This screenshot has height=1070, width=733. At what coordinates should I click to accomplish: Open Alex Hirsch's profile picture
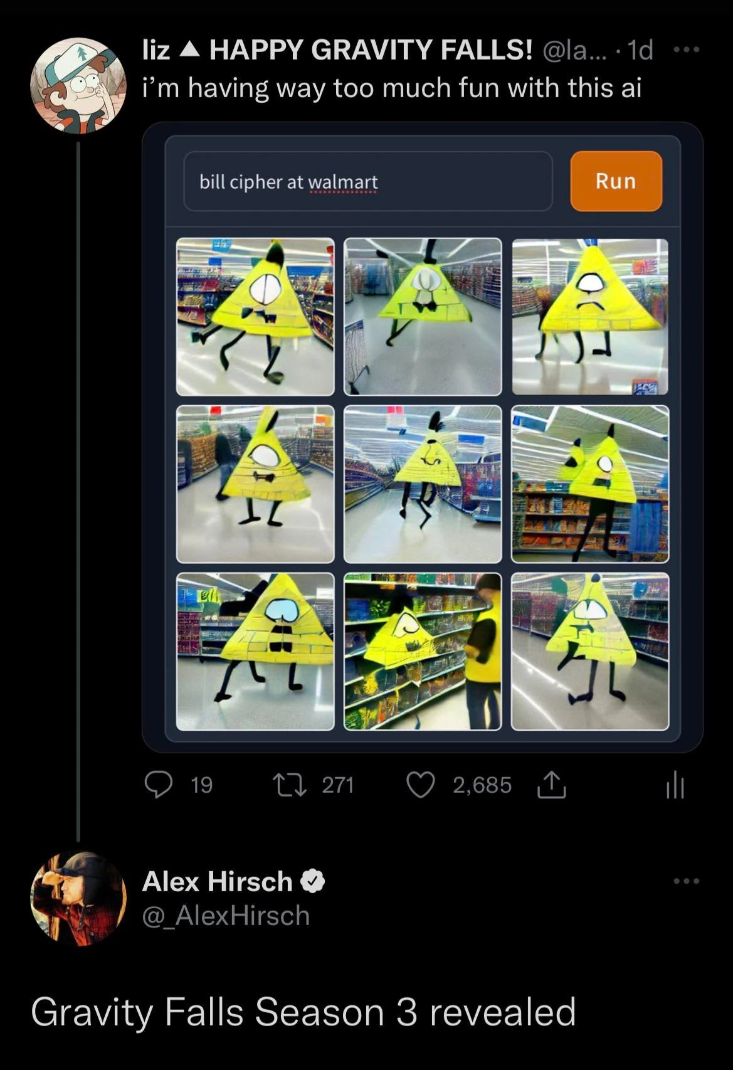[x=78, y=899]
